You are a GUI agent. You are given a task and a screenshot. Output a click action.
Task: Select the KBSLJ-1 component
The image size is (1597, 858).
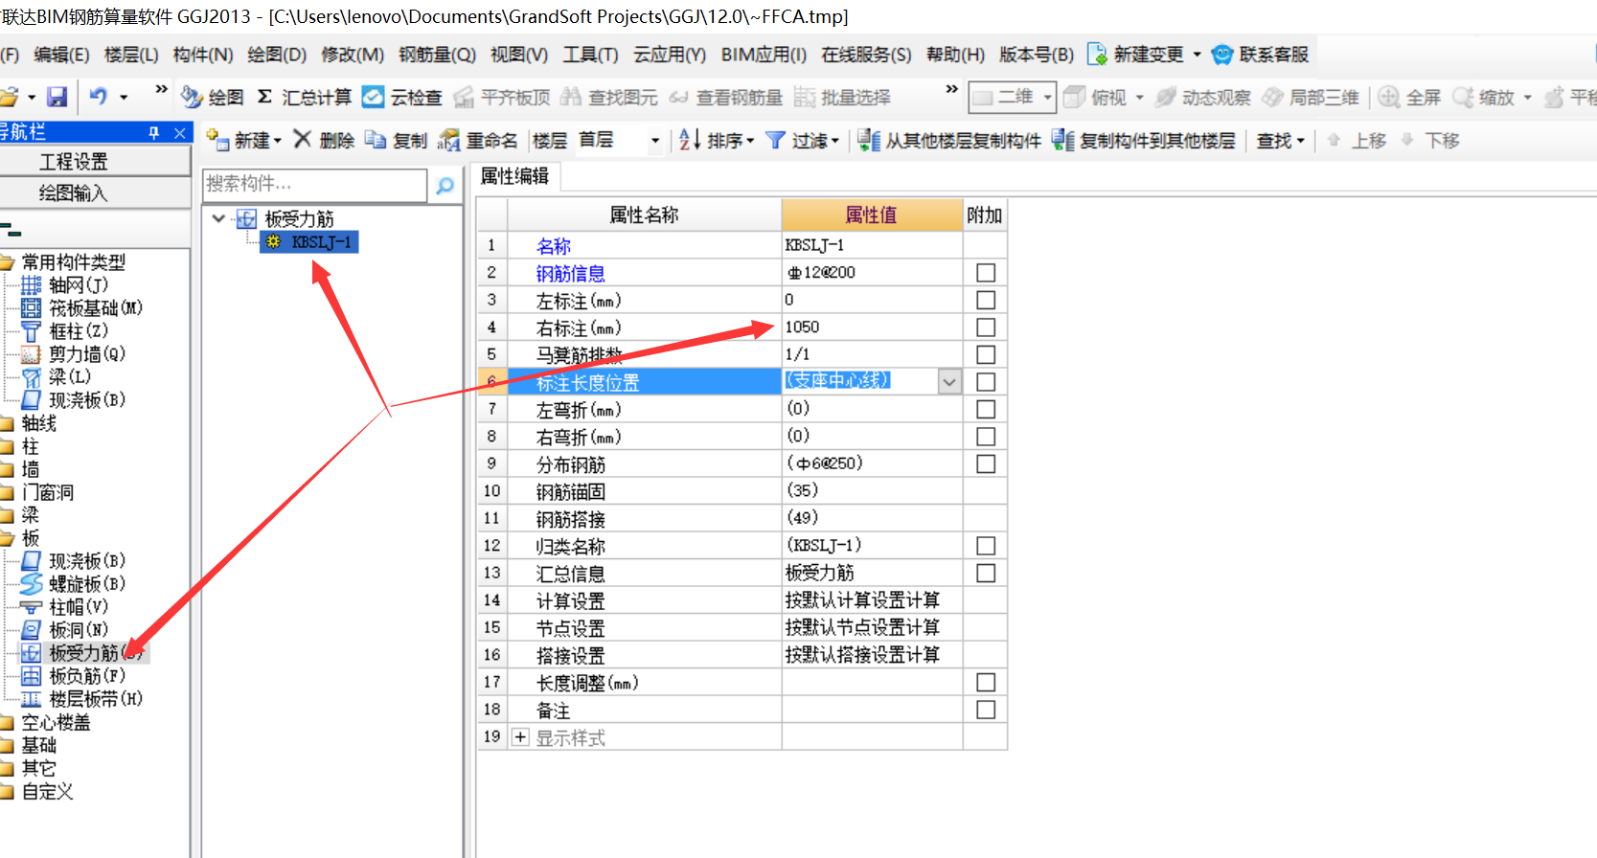(310, 242)
